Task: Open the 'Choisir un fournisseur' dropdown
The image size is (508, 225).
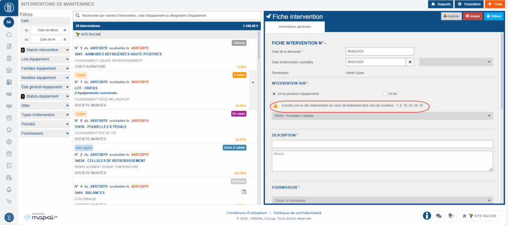Action: click(382, 200)
